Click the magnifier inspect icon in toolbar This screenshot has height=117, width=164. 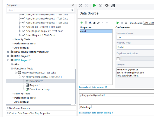[x=113, y=5]
